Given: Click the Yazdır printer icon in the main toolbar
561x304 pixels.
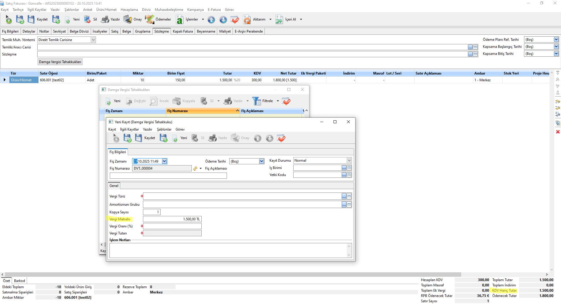Looking at the screenshot, I should 105,19.
